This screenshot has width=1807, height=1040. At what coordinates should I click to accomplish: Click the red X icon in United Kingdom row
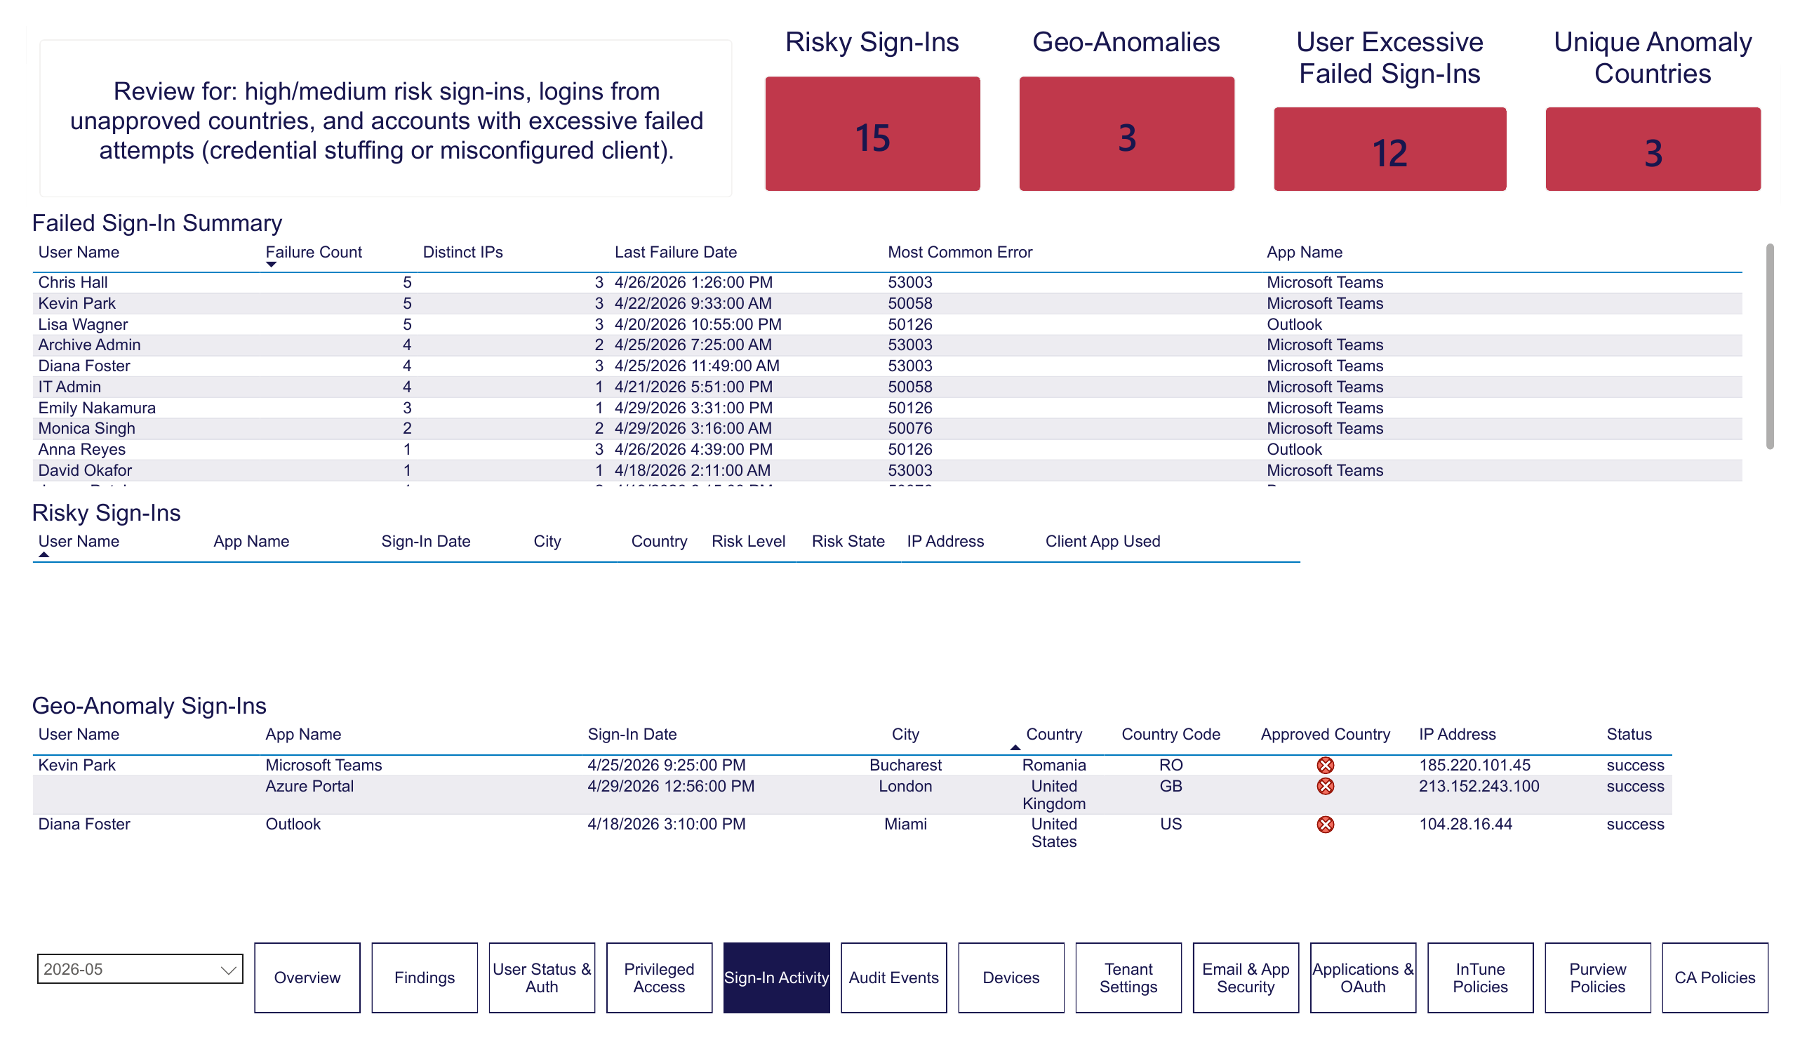point(1325,787)
